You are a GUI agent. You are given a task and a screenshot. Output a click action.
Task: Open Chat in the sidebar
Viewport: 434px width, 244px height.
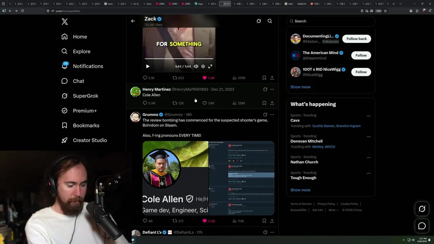pyautogui.click(x=73, y=81)
